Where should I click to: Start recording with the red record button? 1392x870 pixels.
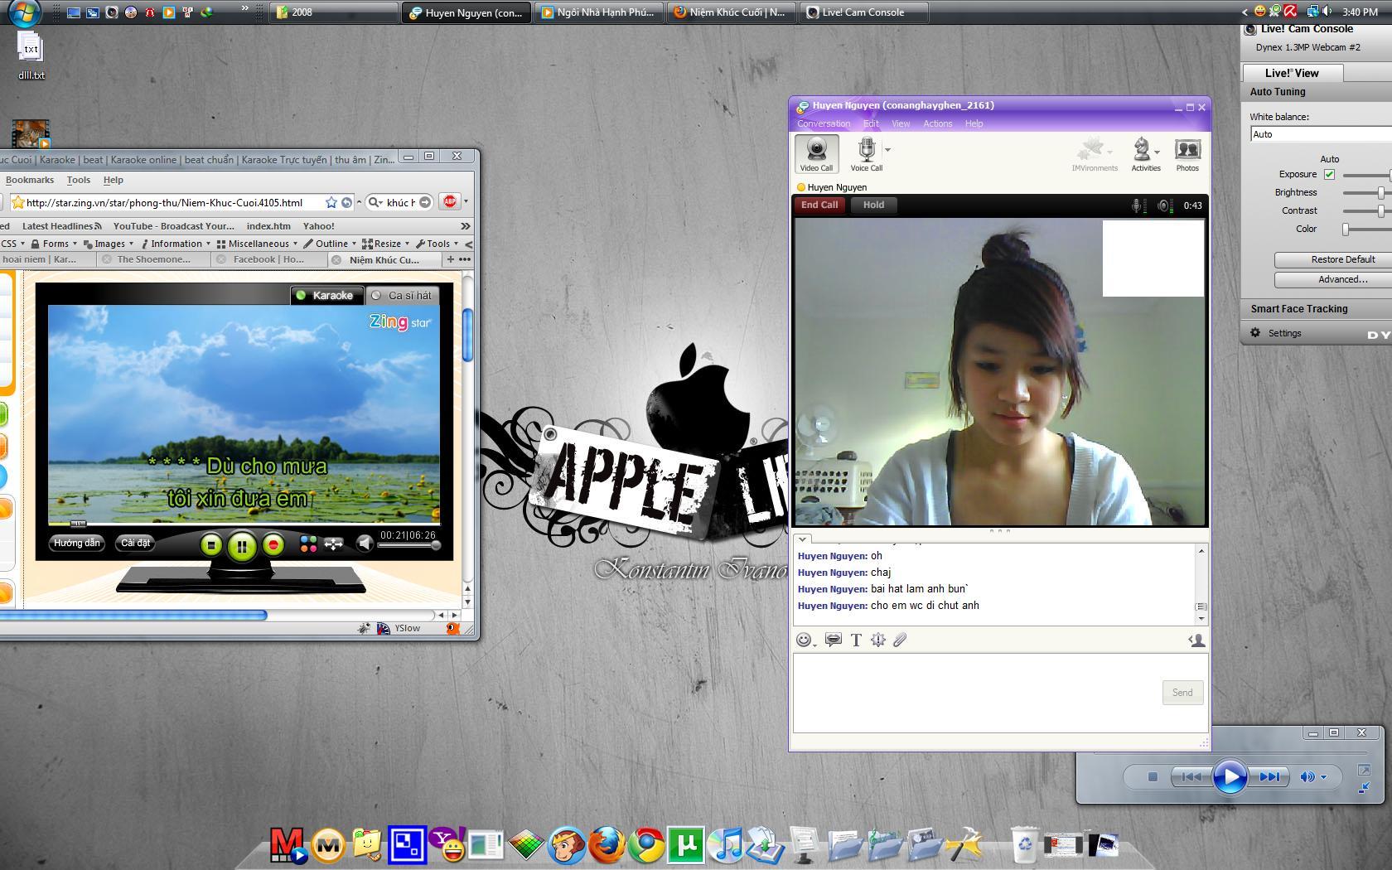click(x=273, y=544)
